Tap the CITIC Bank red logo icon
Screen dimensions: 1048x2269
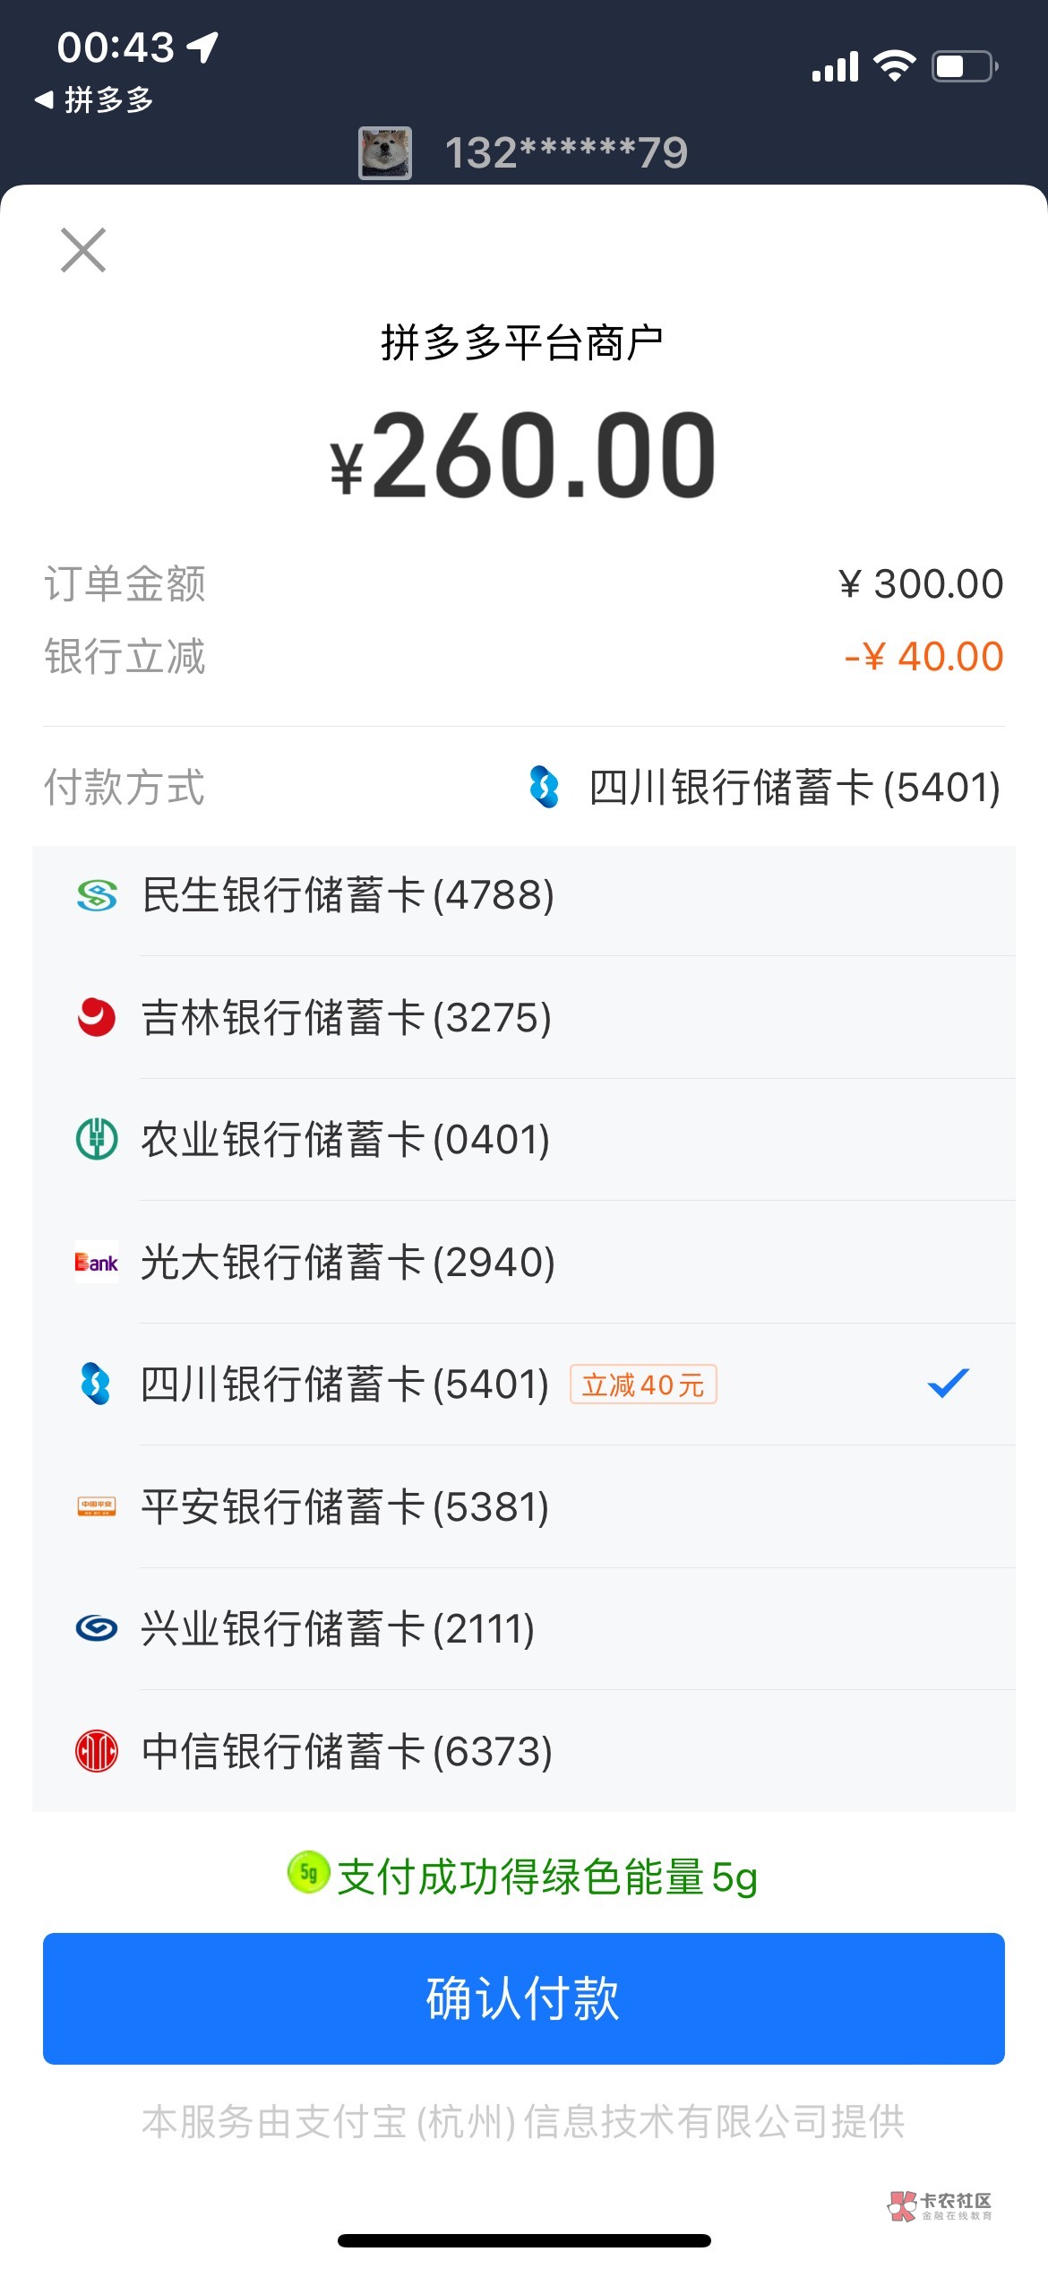tap(97, 1750)
